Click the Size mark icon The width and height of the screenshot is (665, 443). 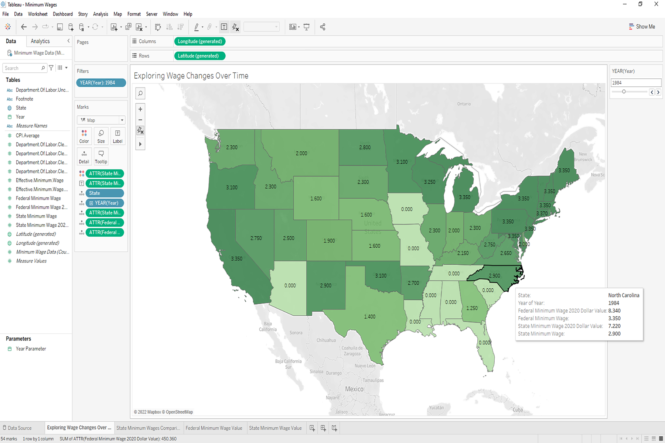(x=101, y=136)
